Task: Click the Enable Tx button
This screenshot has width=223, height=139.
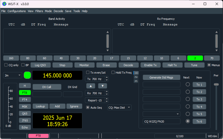Action: (x=150, y=65)
